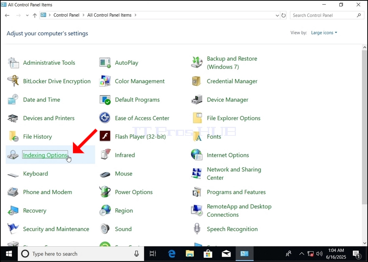
Task: Open the RemoteApp and Desktop Connections icon
Action: click(197, 211)
